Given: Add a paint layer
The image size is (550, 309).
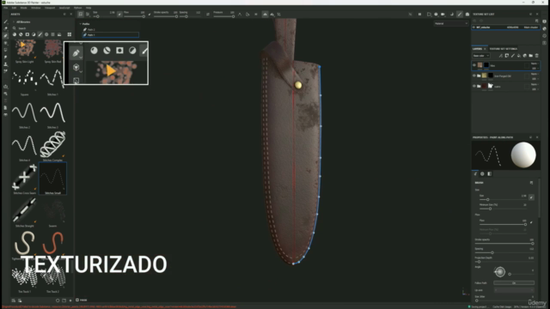Looking at the screenshot, I should (513, 56).
